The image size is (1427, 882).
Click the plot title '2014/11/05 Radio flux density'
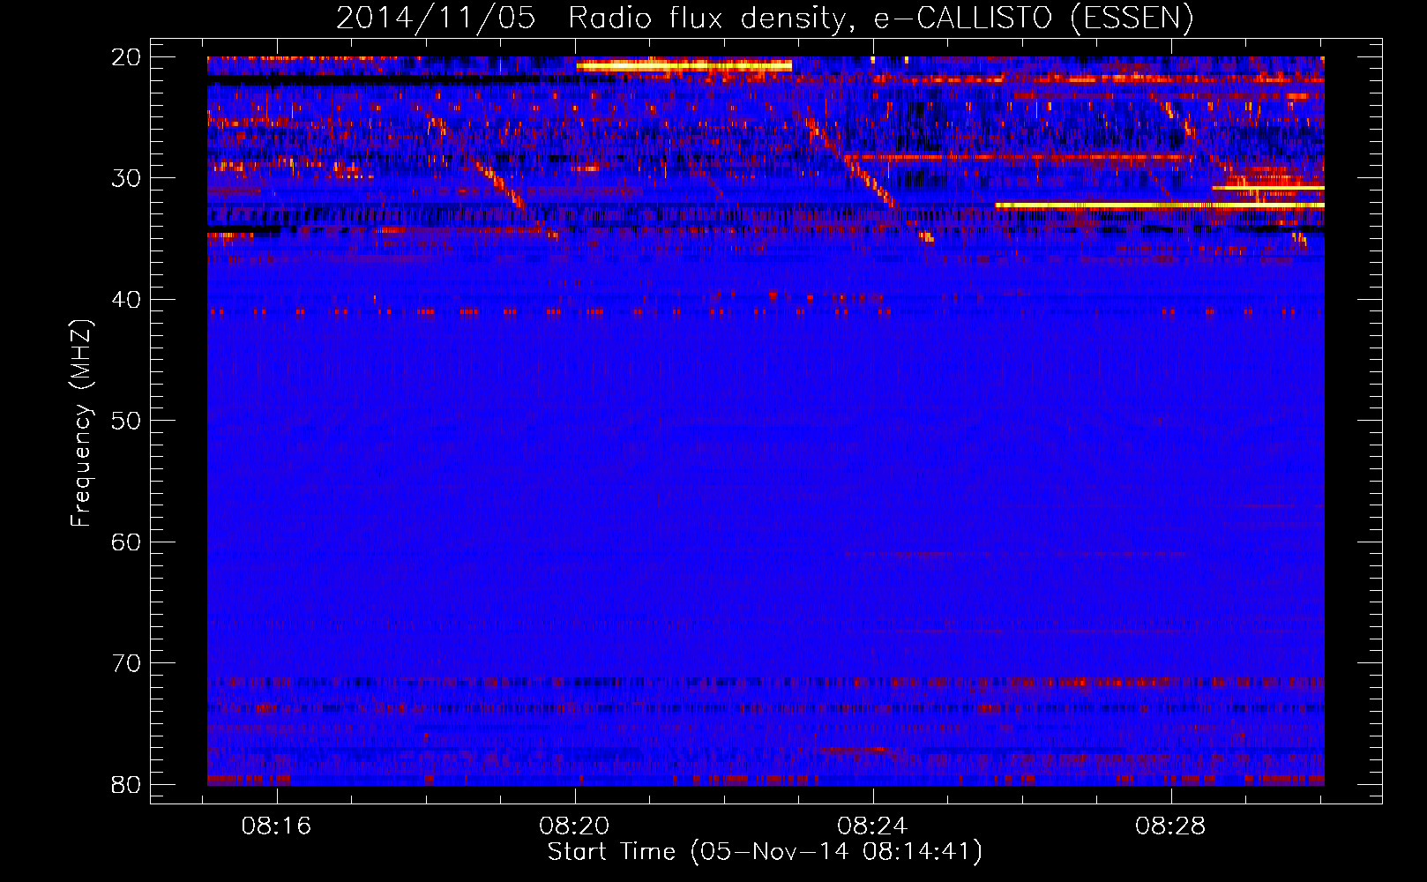pos(765,19)
